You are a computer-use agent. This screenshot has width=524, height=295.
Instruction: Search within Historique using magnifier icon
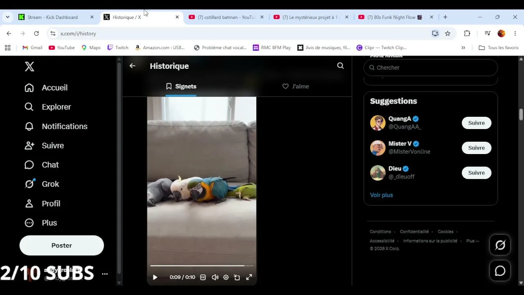coord(340,66)
